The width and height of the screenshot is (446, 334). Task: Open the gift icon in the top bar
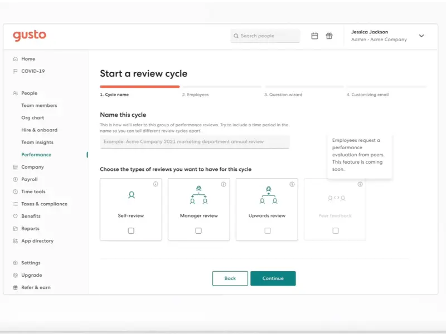click(329, 36)
